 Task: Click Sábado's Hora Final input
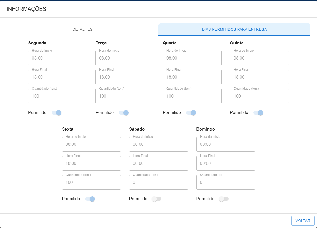158,163
